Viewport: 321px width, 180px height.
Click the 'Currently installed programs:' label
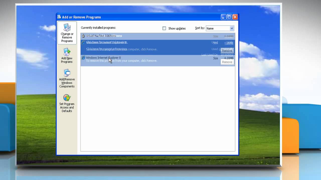(98, 28)
